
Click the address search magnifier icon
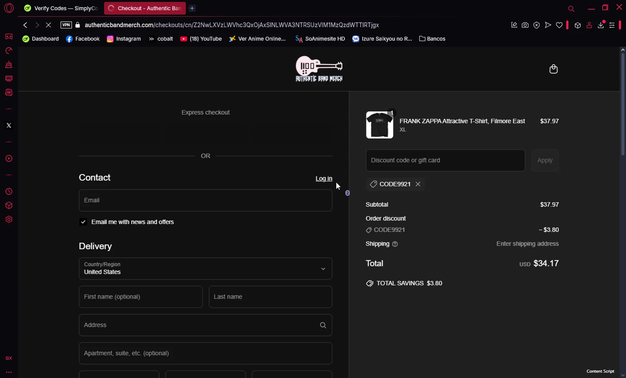click(x=323, y=325)
